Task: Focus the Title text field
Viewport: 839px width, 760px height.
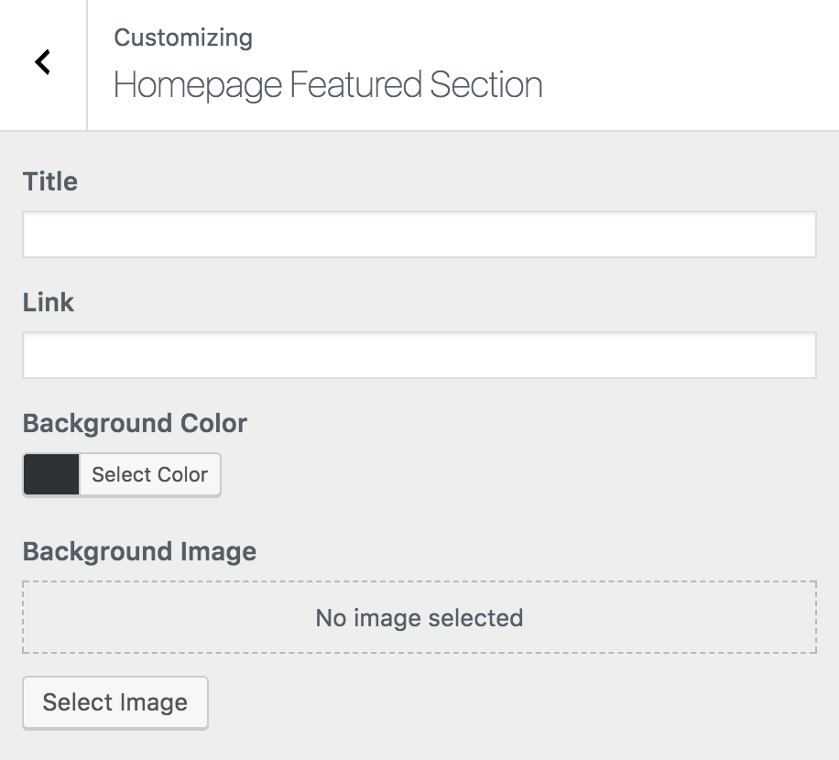Action: [x=419, y=234]
